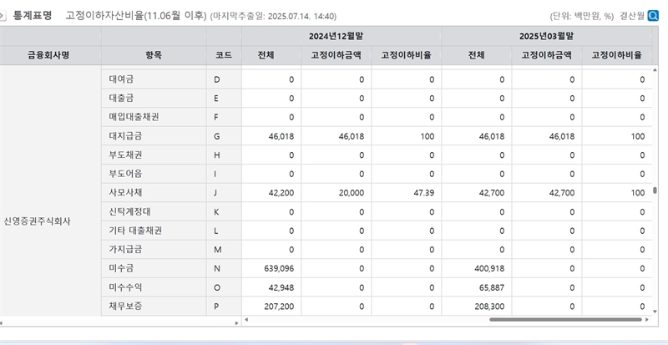Select the 코드 column header
This screenshot has height=345, width=668.
coord(224,55)
